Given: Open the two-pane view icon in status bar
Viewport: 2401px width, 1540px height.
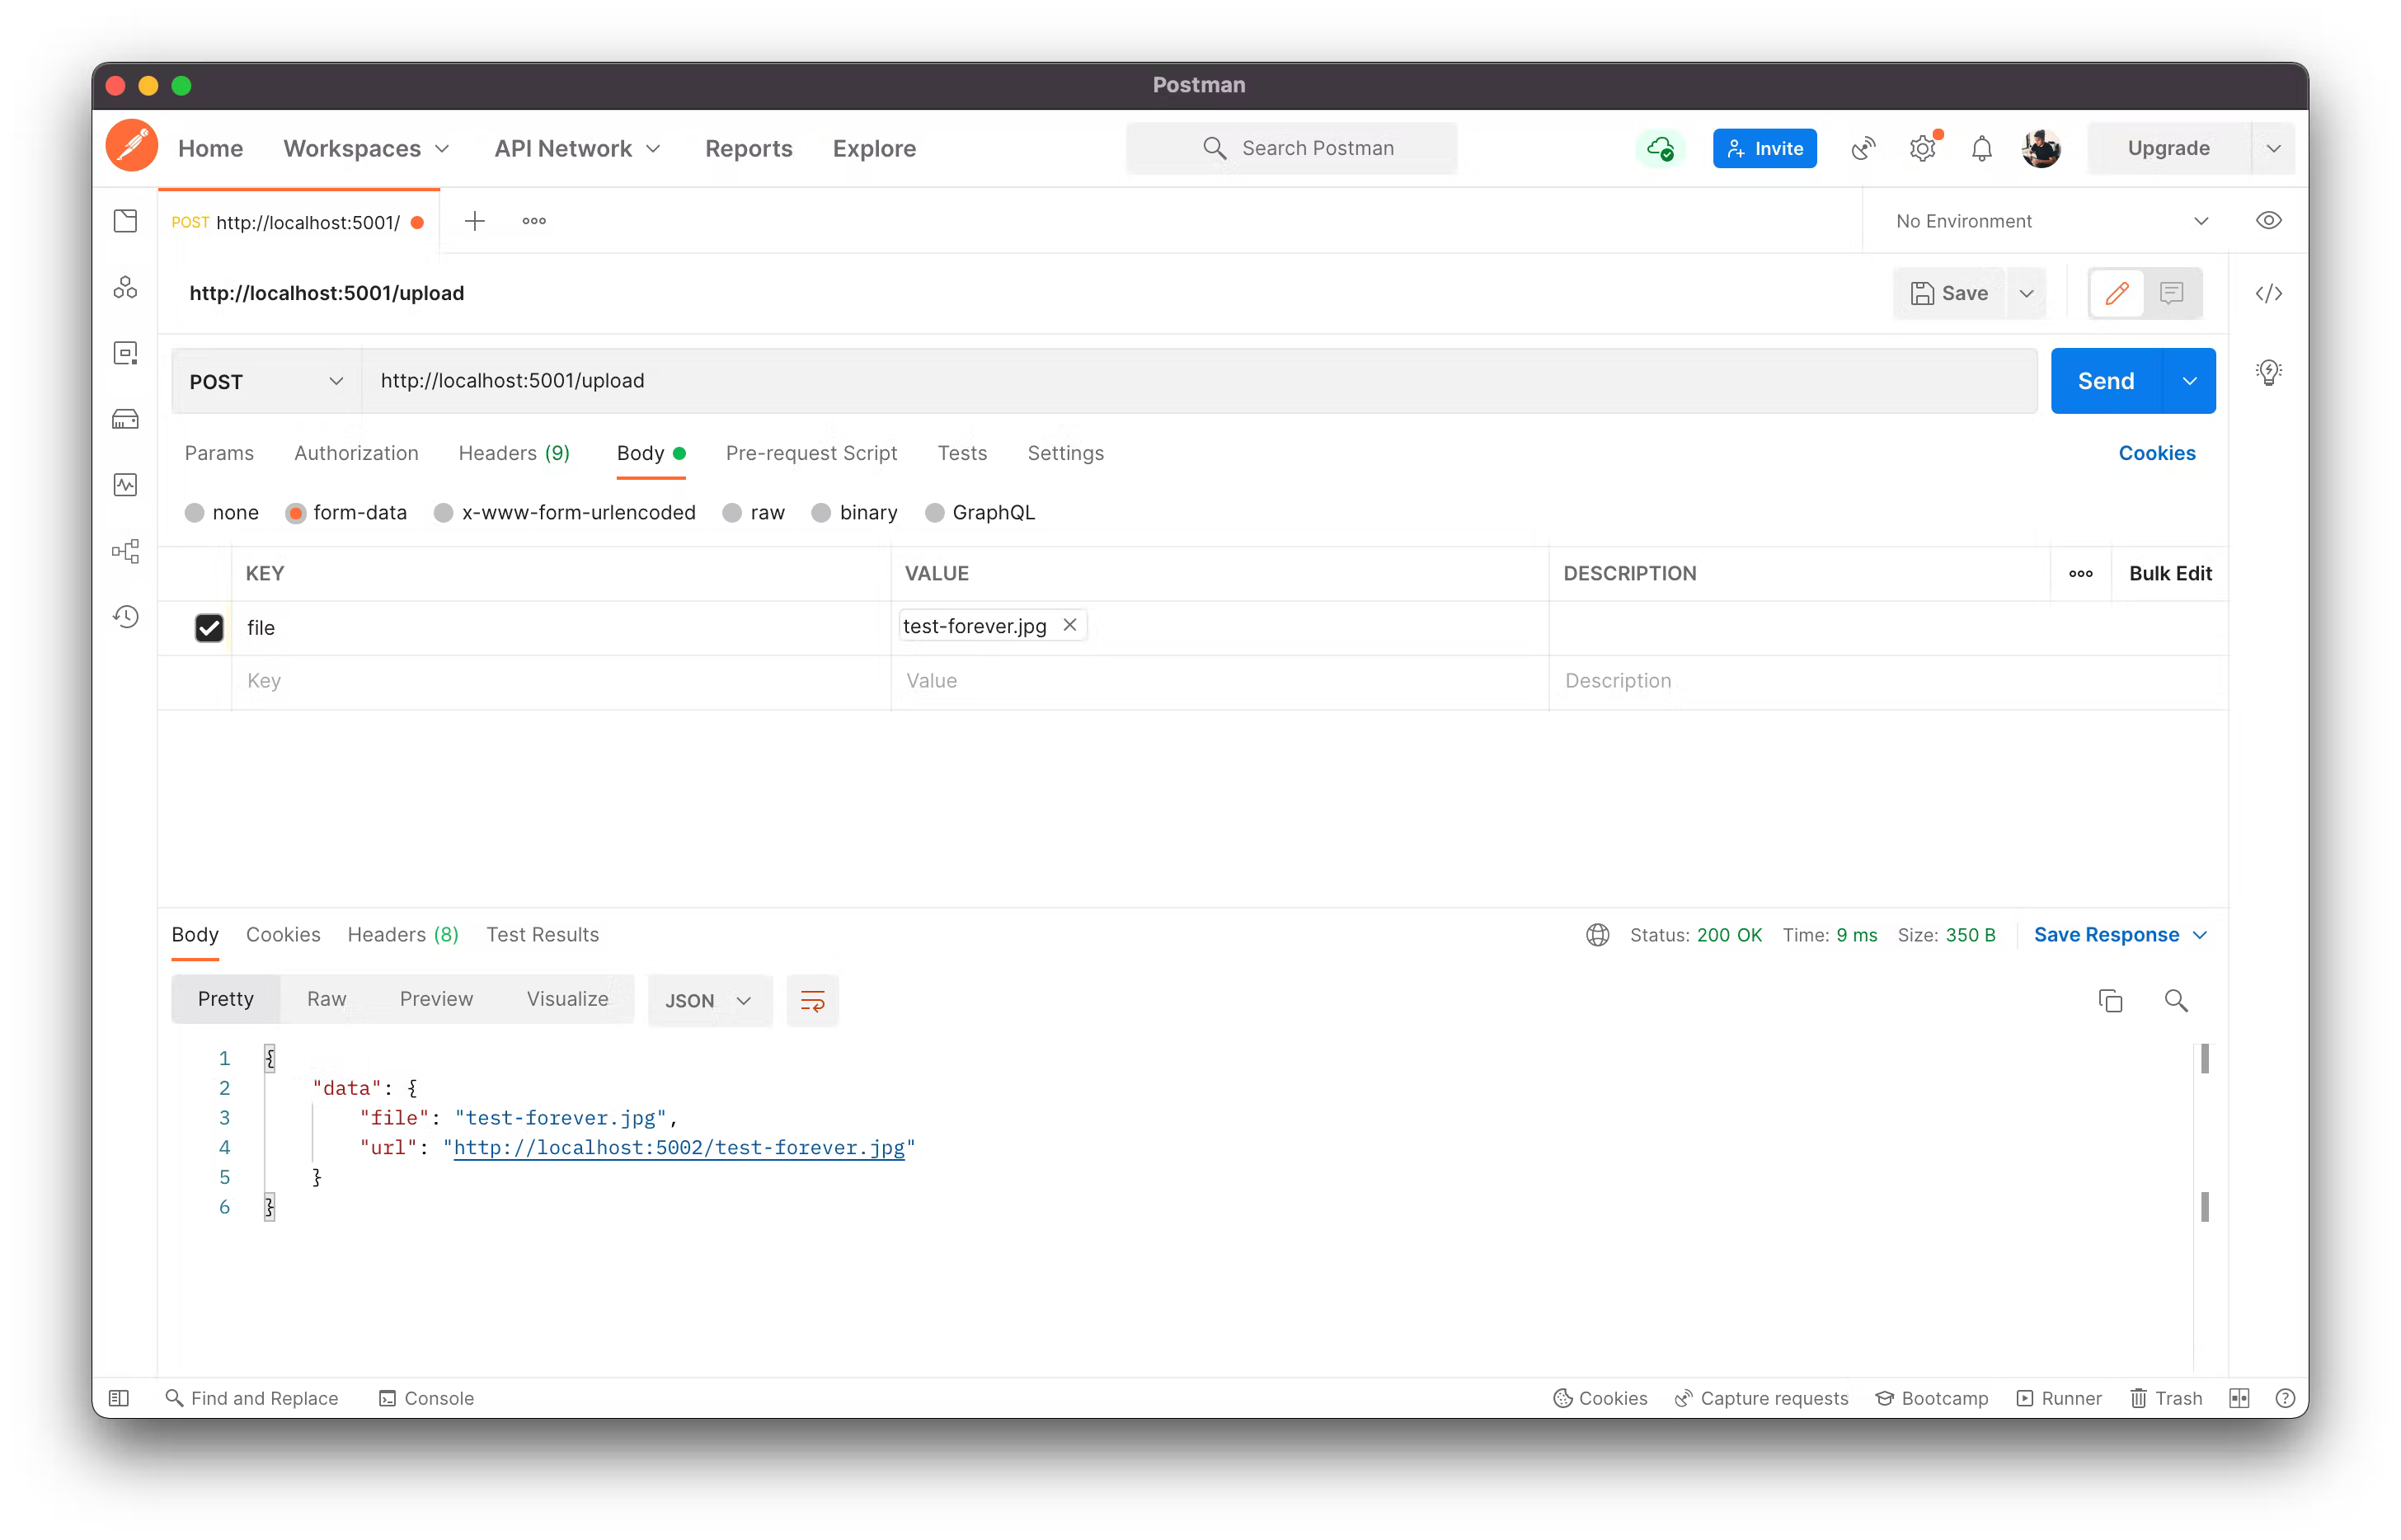Looking at the screenshot, I should 2239,1398.
